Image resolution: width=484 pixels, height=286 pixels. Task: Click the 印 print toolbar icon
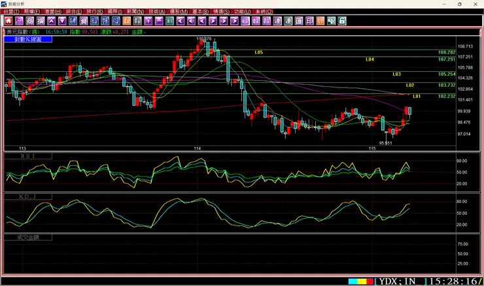pyautogui.click(x=310, y=21)
